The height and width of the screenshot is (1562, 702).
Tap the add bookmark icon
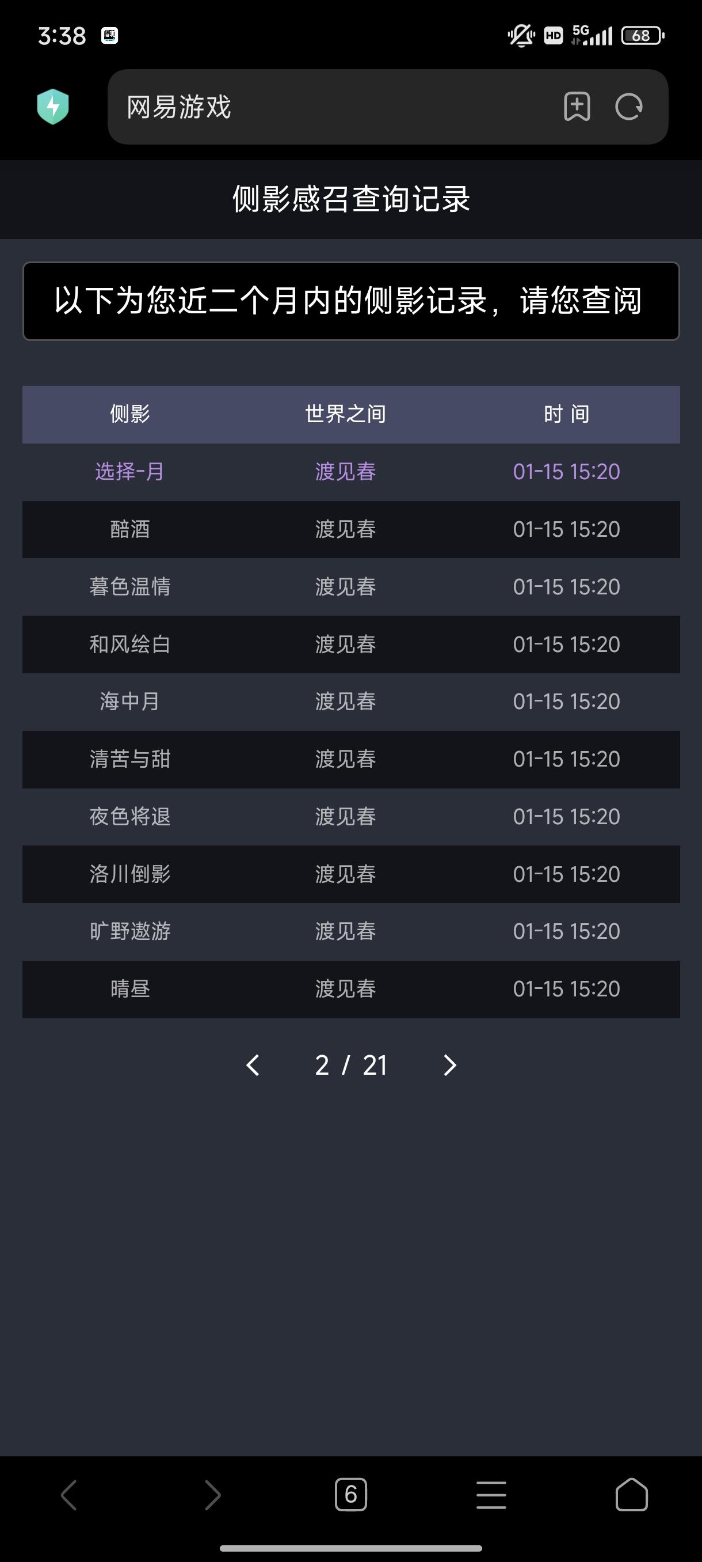pos(577,107)
